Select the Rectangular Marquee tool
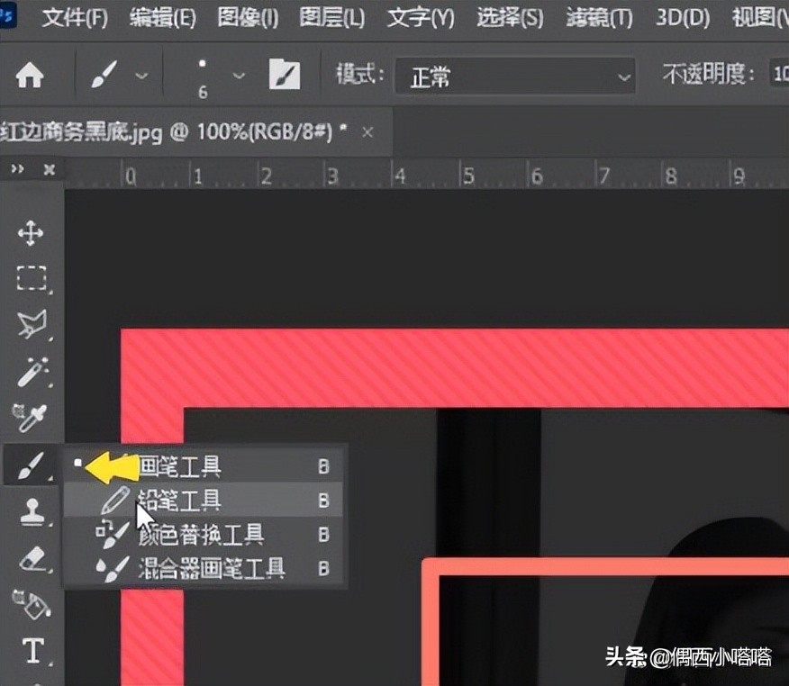789x686 pixels. pyautogui.click(x=31, y=279)
